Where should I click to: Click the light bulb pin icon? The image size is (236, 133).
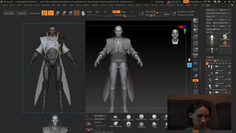pyautogui.click(x=189, y=60)
